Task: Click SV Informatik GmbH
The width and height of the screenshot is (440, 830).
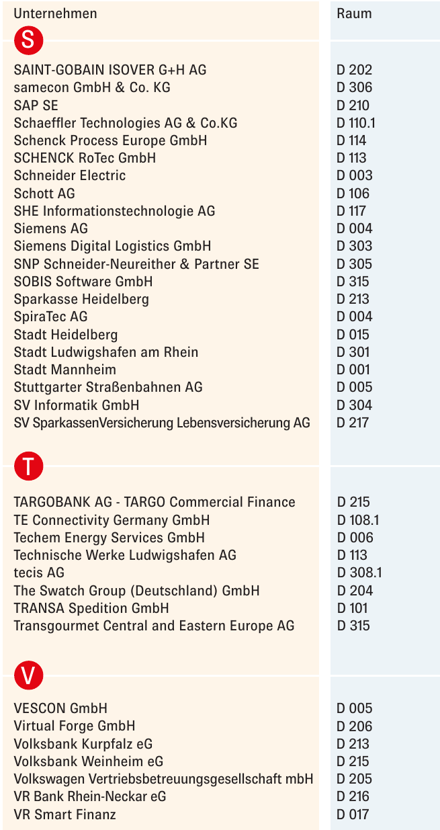Action: [x=77, y=405]
